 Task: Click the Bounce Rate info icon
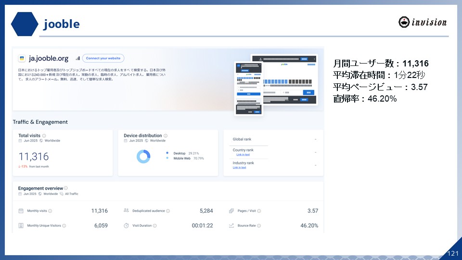coord(259,225)
